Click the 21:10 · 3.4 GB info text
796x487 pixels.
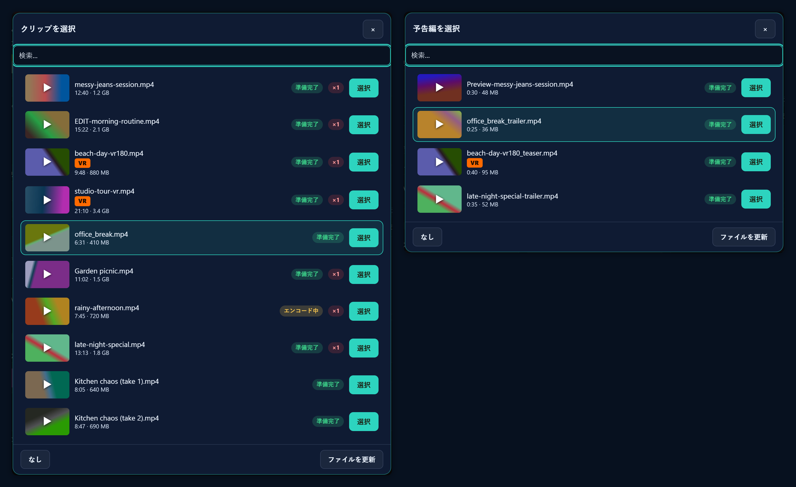pyautogui.click(x=92, y=211)
